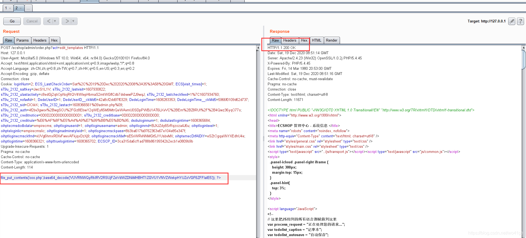The width and height of the screenshot is (526, 238).
Task: Click the 'Host: 127.0.0.1' request header
Action: [x=13, y=53]
